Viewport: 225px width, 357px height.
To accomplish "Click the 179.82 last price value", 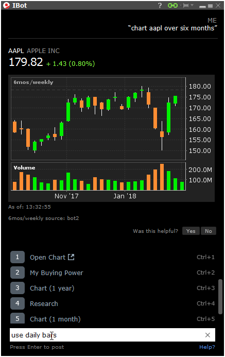I will [x=26, y=62].
